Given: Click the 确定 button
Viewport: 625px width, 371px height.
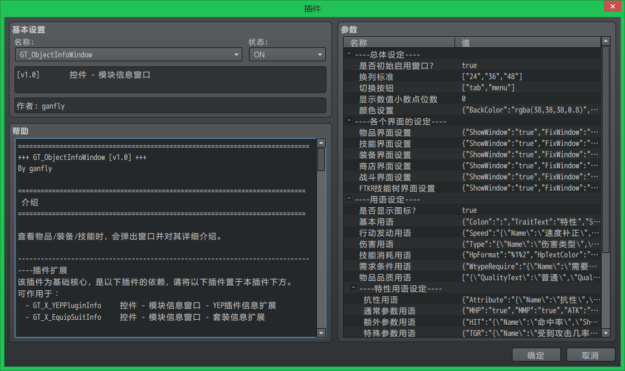Looking at the screenshot, I should coord(536,355).
